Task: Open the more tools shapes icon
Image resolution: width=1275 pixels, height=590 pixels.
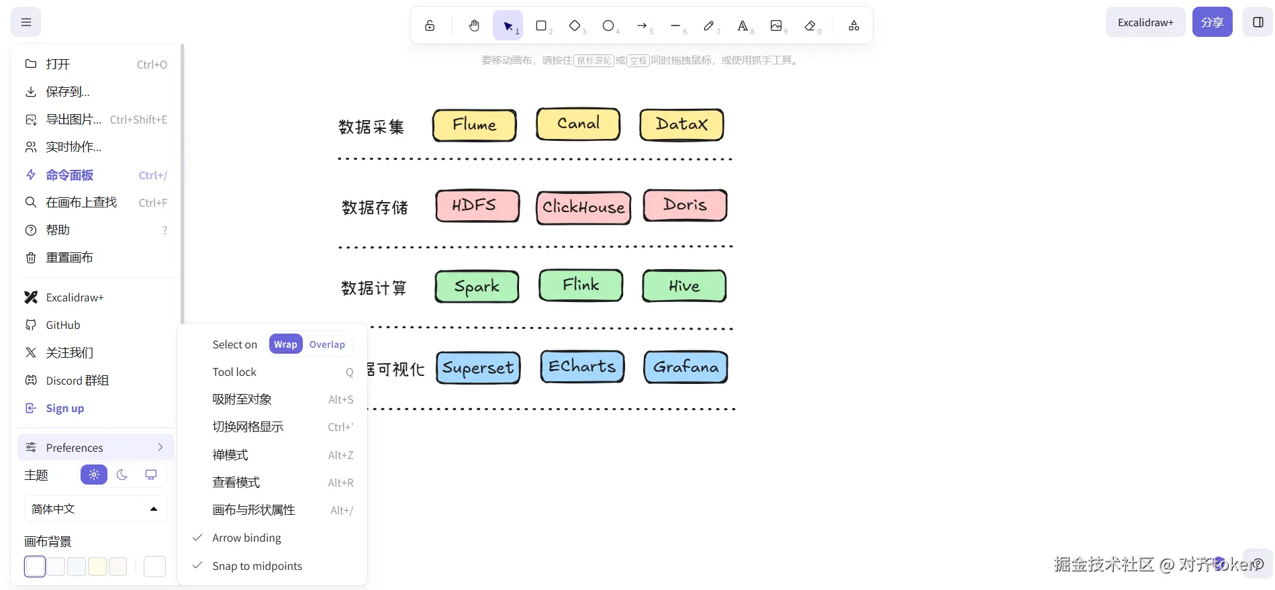Action: pos(854,26)
